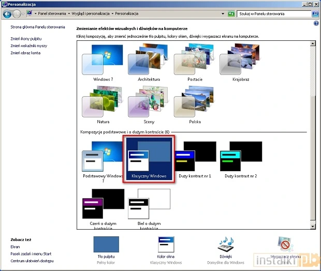Open Help via the question mark icon

(316, 23)
